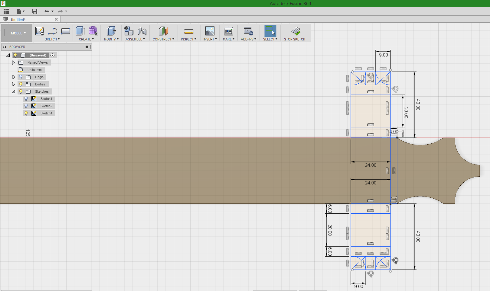Collapse the Sketches folder

click(13, 91)
